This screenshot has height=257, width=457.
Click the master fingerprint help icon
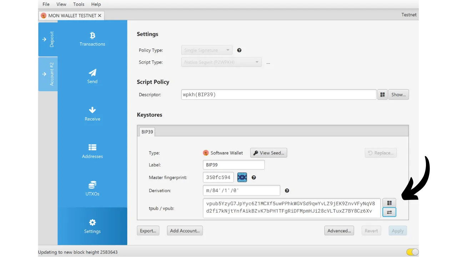coord(254,177)
